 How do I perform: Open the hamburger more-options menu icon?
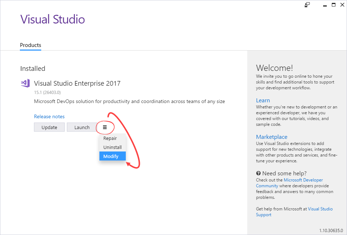(105, 127)
